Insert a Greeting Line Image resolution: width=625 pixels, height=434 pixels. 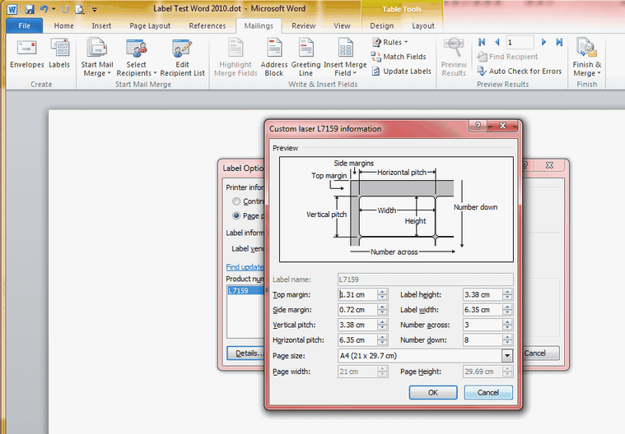306,58
